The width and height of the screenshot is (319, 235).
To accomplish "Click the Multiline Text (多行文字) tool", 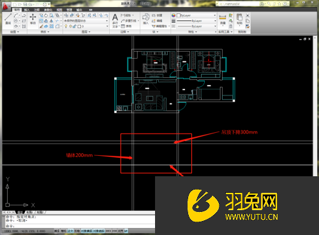I will point(115,20).
